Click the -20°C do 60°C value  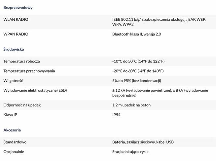pyautogui.click(x=138, y=71)
